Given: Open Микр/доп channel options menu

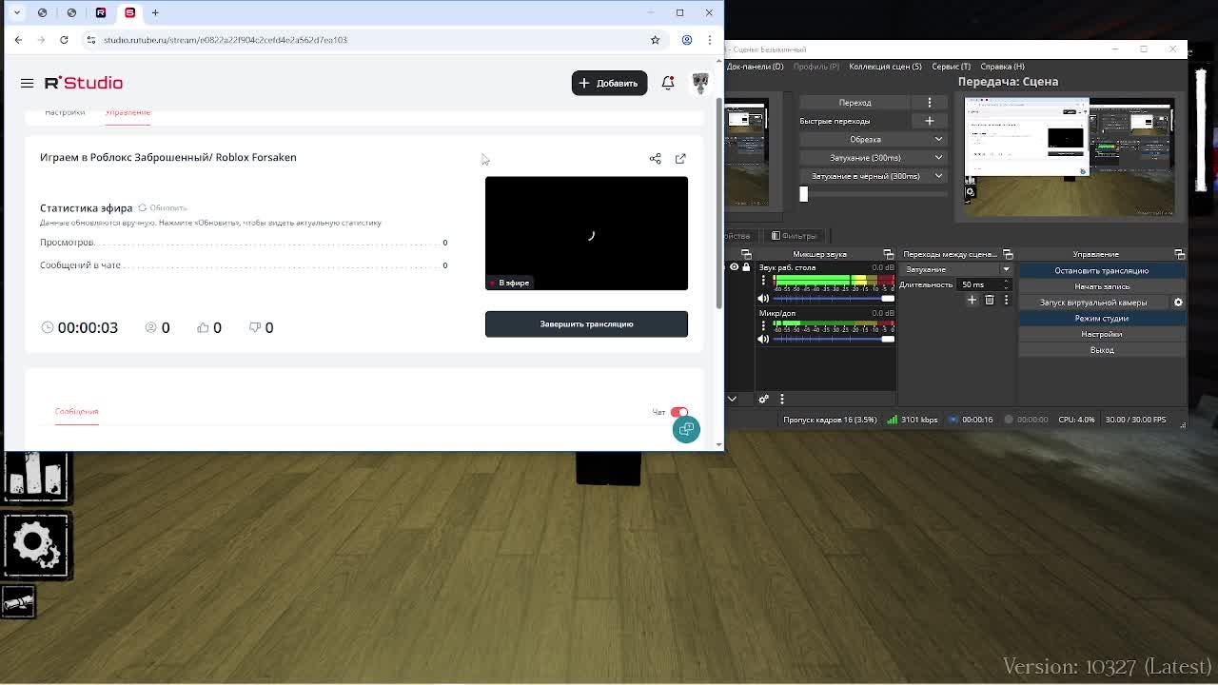Looking at the screenshot, I should coord(763,324).
